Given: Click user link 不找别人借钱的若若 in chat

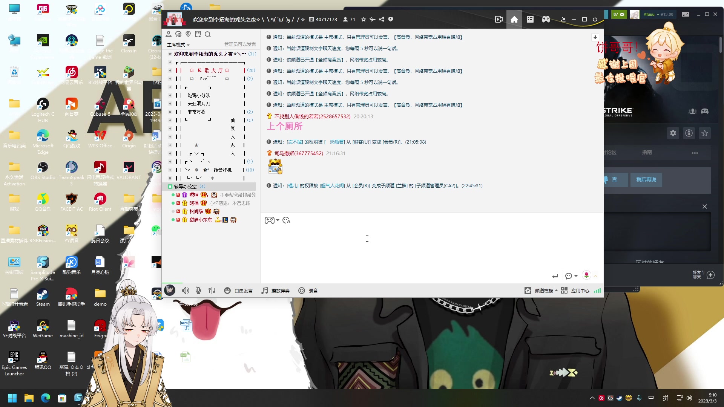Looking at the screenshot, I should tap(312, 116).
